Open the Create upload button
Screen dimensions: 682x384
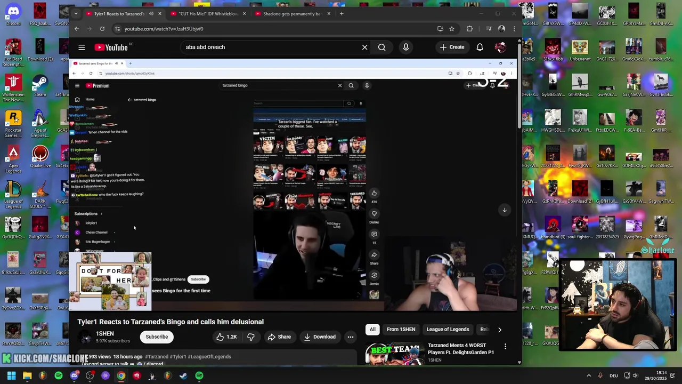pos(452,47)
